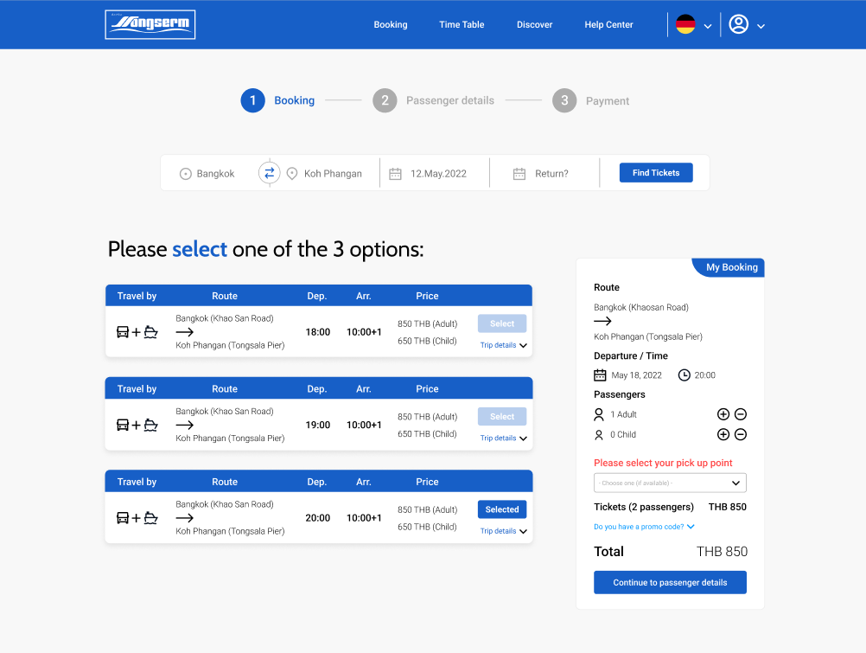Expand Trip details for 18:00 departure

[504, 345]
